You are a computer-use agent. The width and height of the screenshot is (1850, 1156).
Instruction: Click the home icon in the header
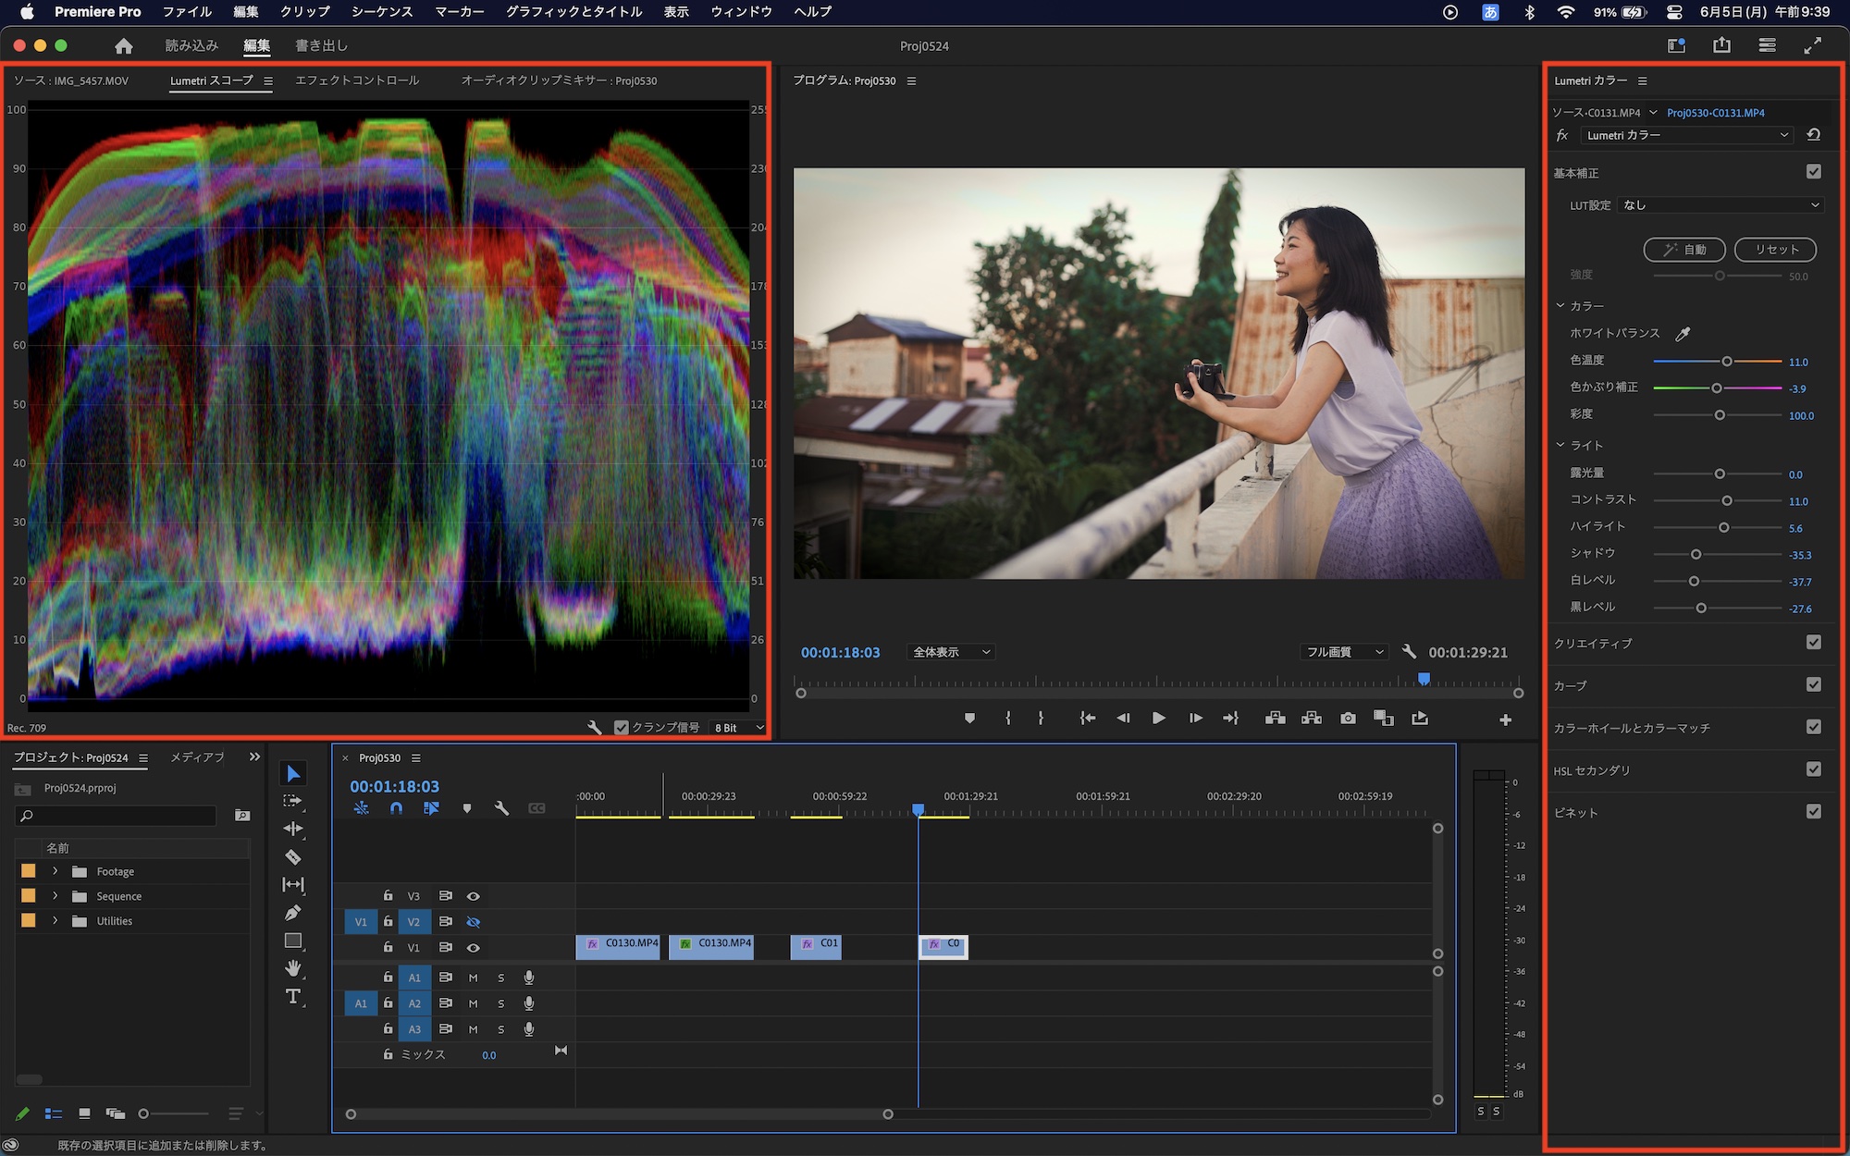(124, 46)
